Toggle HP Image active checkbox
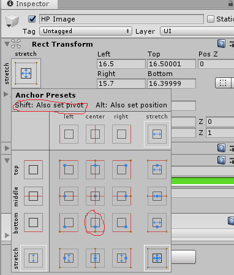234x275 pixels. pos(32,19)
